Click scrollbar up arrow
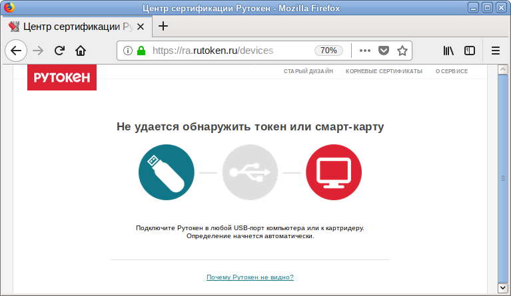This screenshot has height=296, width=511. (x=503, y=69)
